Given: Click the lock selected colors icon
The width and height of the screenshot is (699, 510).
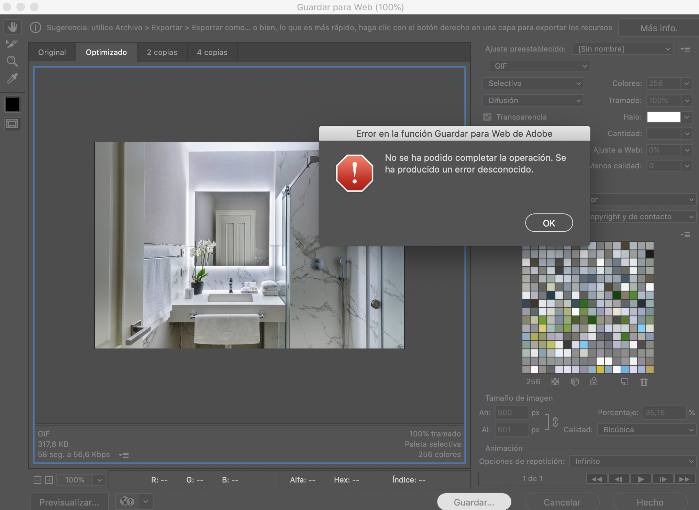Looking at the screenshot, I should coord(593,382).
